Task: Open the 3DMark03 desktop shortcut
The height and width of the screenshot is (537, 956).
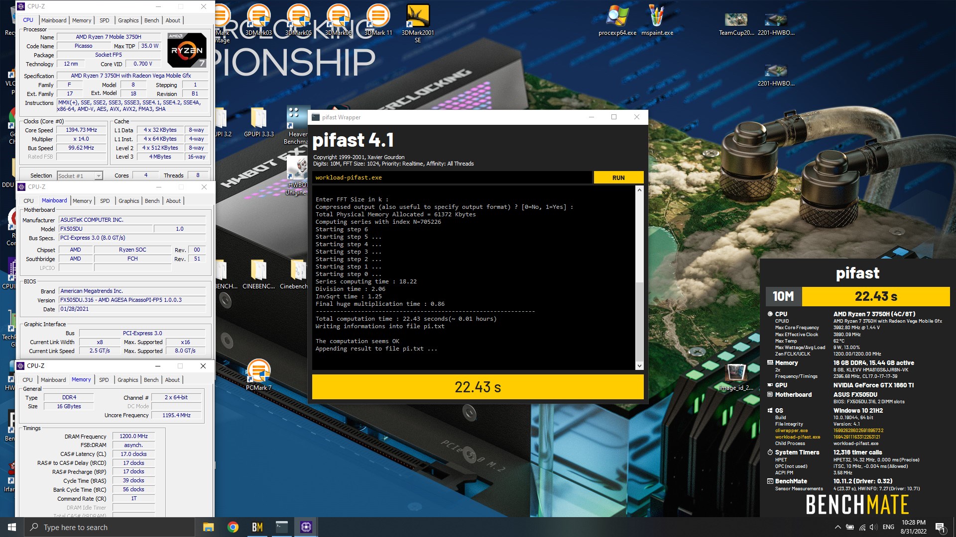Action: 258,20
